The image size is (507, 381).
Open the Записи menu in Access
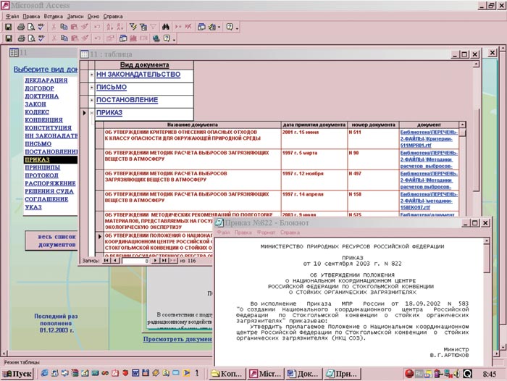click(76, 15)
